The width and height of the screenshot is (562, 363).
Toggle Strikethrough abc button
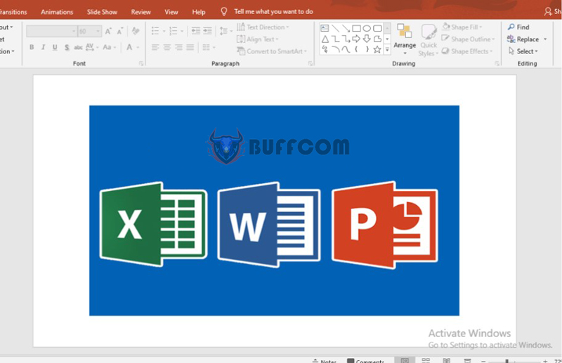pos(78,47)
